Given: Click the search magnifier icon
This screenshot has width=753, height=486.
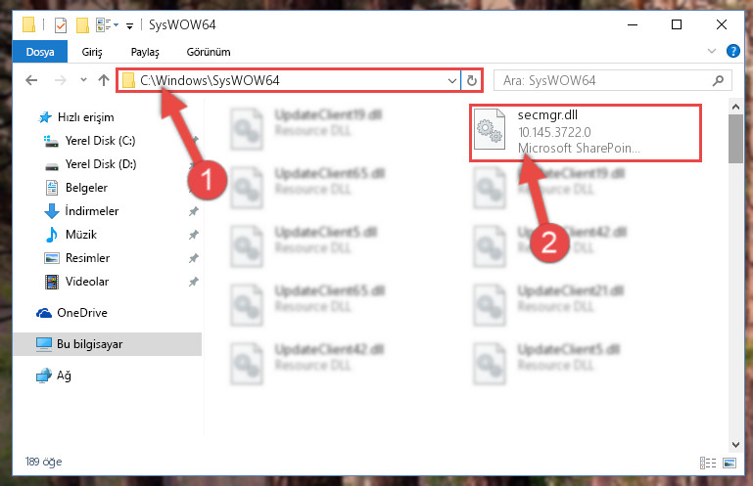Looking at the screenshot, I should click(x=718, y=80).
